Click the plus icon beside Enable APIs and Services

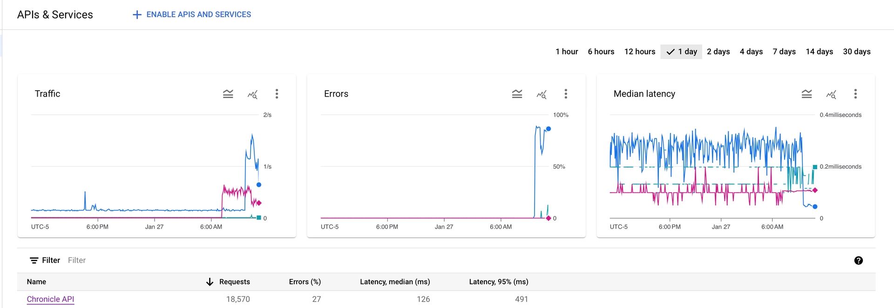click(137, 15)
